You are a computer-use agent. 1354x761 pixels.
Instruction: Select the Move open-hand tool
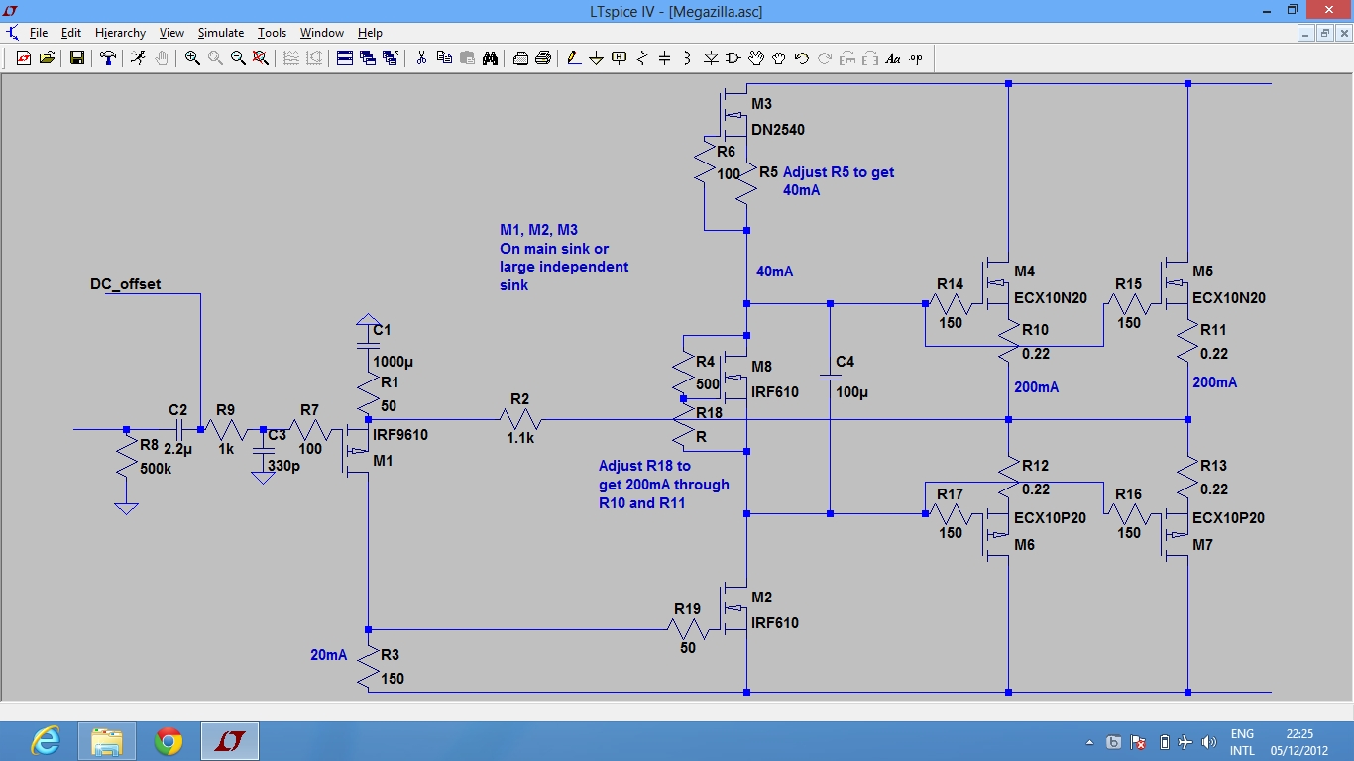click(x=756, y=58)
